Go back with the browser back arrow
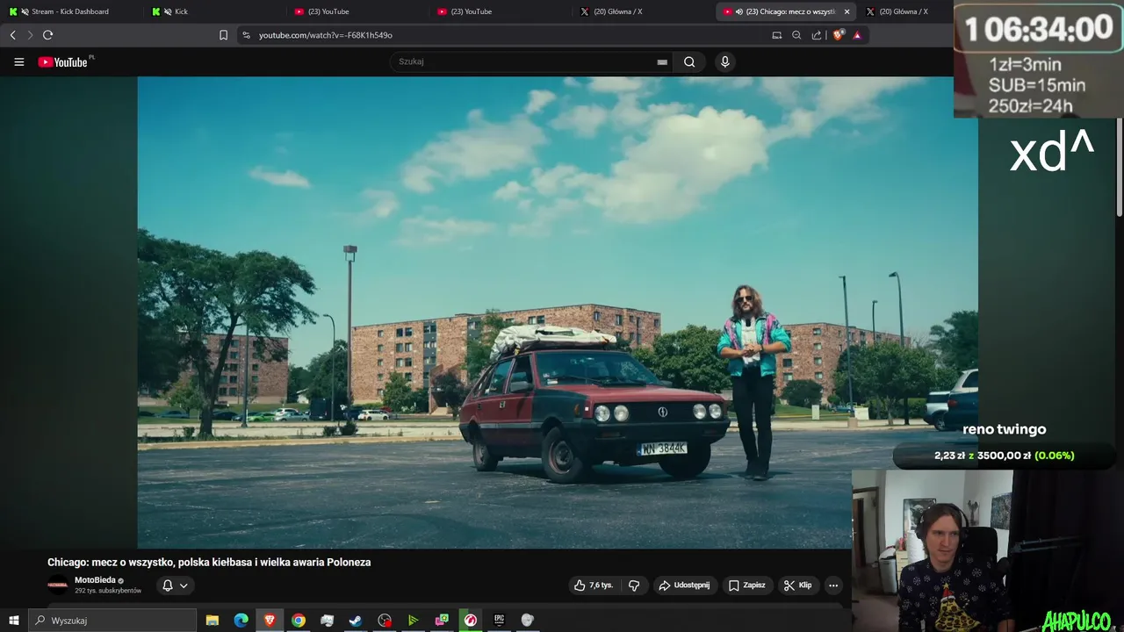This screenshot has height=632, width=1124. pos(12,35)
